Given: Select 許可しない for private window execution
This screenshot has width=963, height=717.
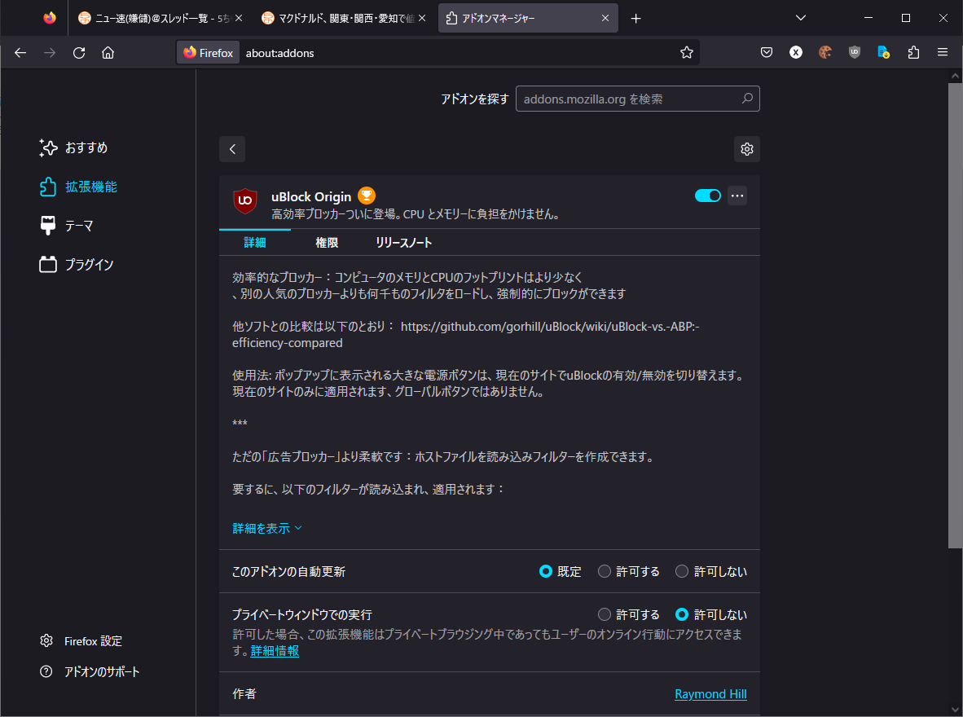Looking at the screenshot, I should point(682,614).
